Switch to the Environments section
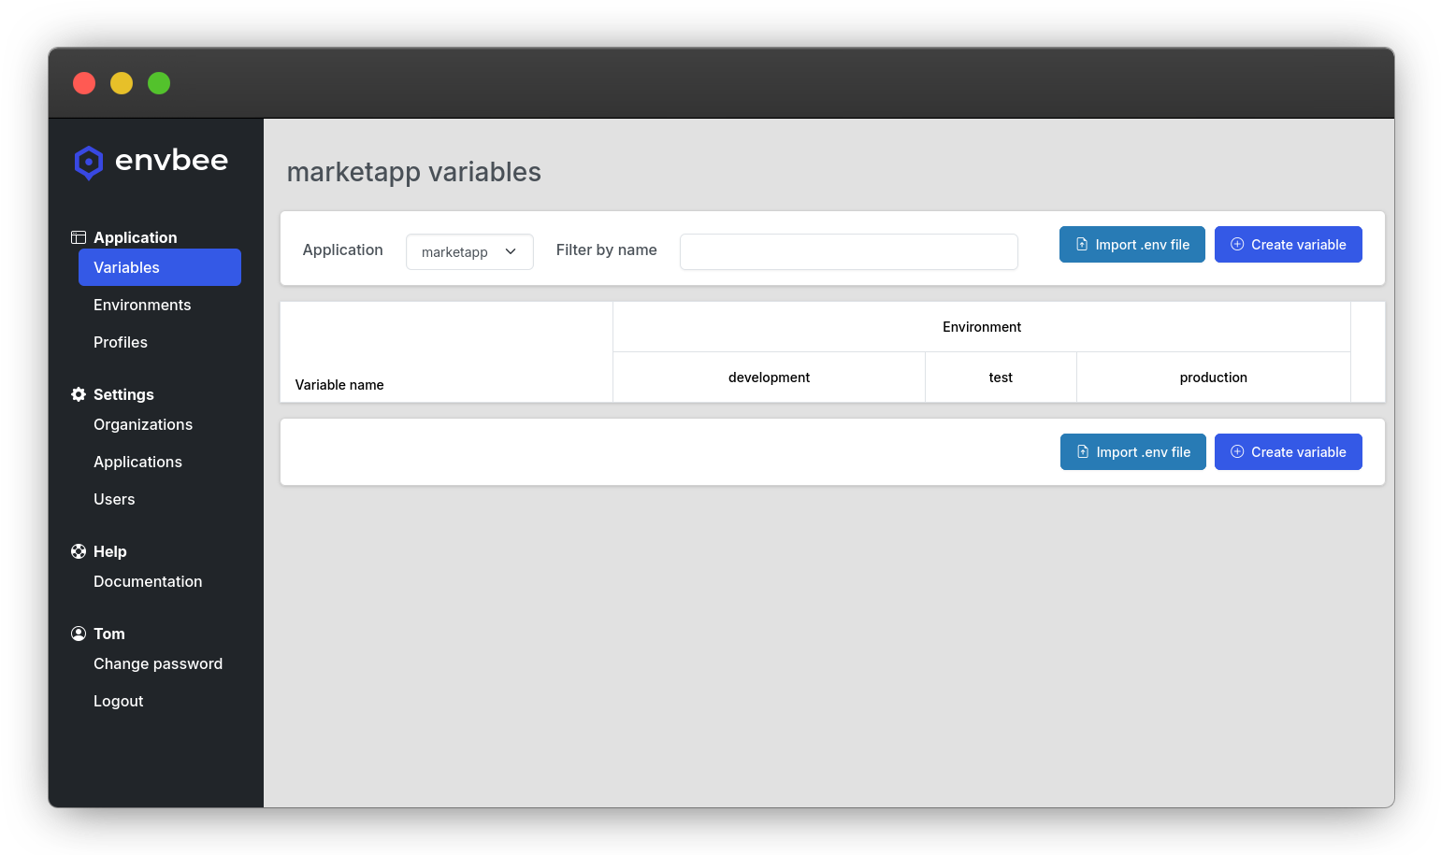The width and height of the screenshot is (1441, 855). pyautogui.click(x=142, y=305)
